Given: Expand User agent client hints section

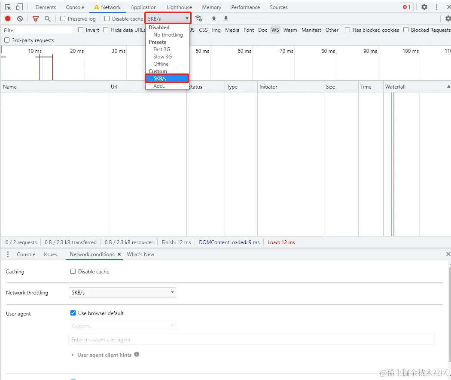Looking at the screenshot, I should pyautogui.click(x=73, y=355).
